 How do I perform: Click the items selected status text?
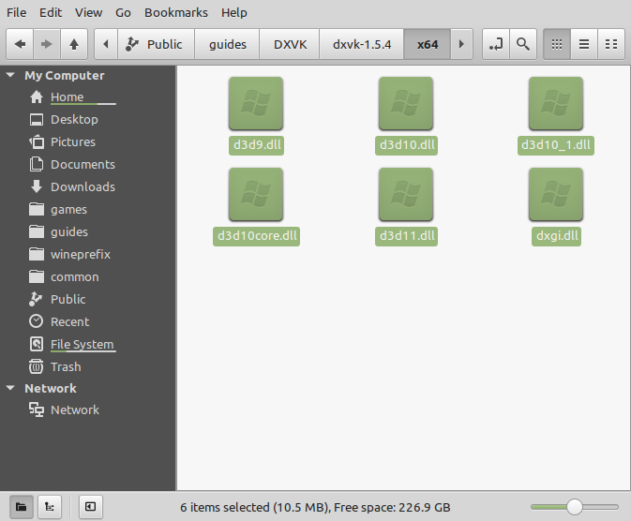click(x=315, y=507)
